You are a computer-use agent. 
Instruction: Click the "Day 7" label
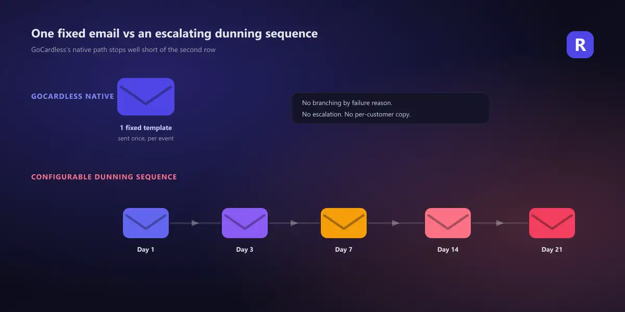pyautogui.click(x=344, y=250)
